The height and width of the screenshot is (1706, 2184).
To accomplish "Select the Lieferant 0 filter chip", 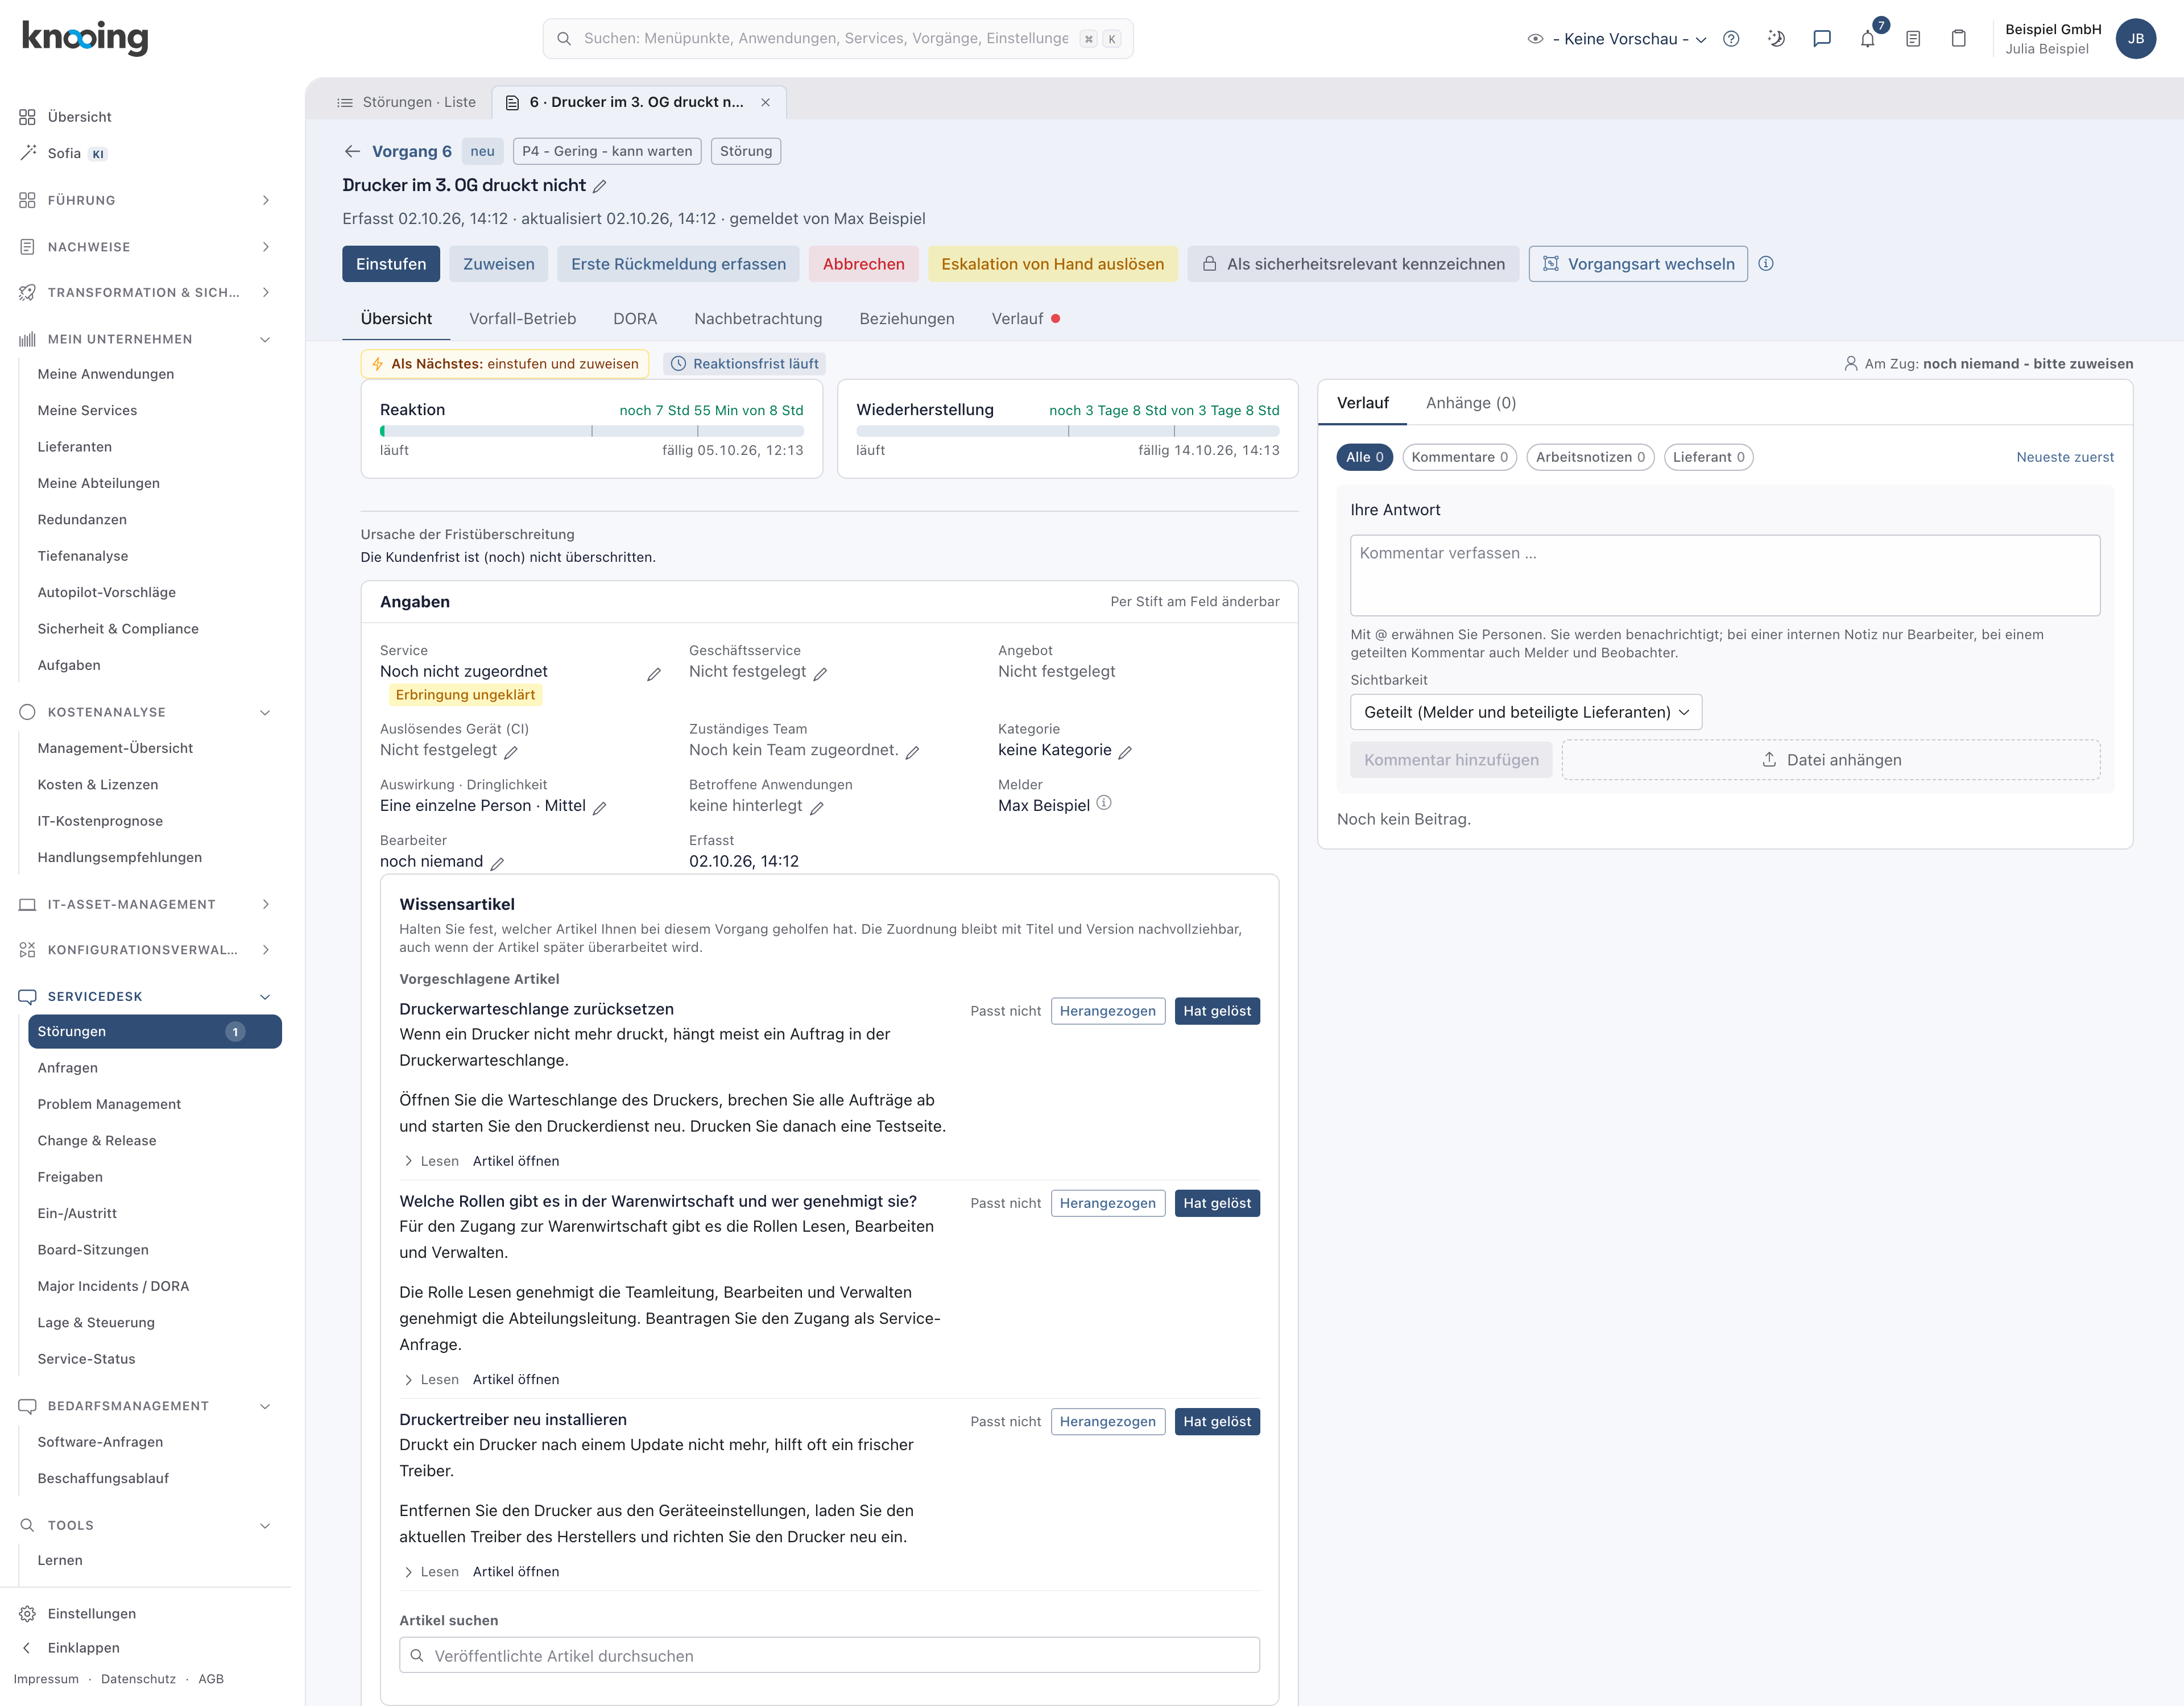I will coord(1708,457).
